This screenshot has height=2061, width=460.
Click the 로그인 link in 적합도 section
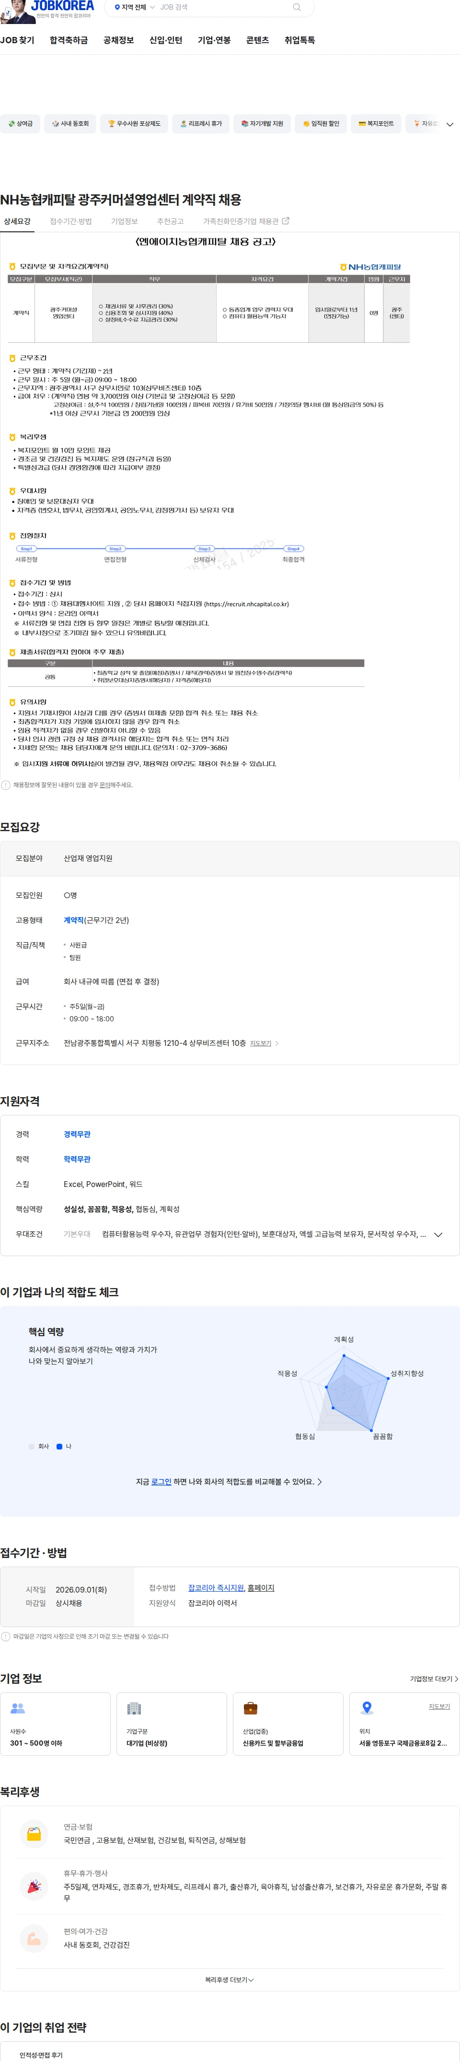coord(161,1482)
